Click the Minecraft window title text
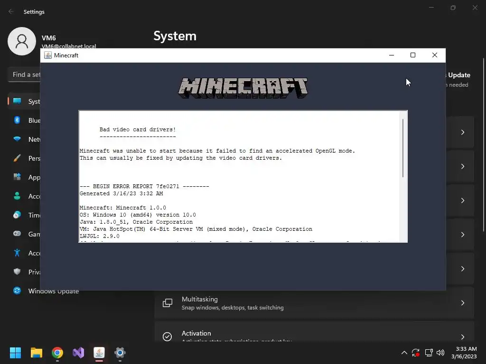Viewport: 486px width, 364px height. pos(66,55)
